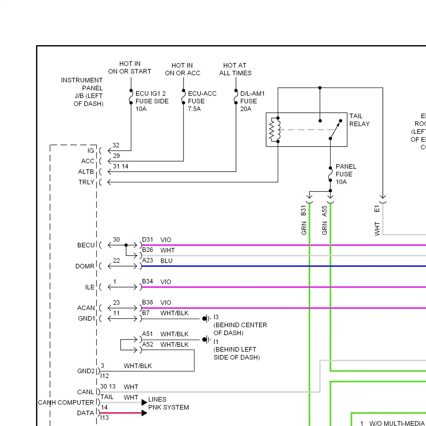Select connector label A51
426x426 pixels.
(x=147, y=334)
